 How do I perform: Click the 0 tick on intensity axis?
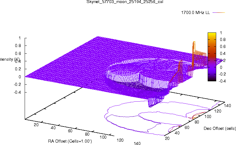(20, 77)
